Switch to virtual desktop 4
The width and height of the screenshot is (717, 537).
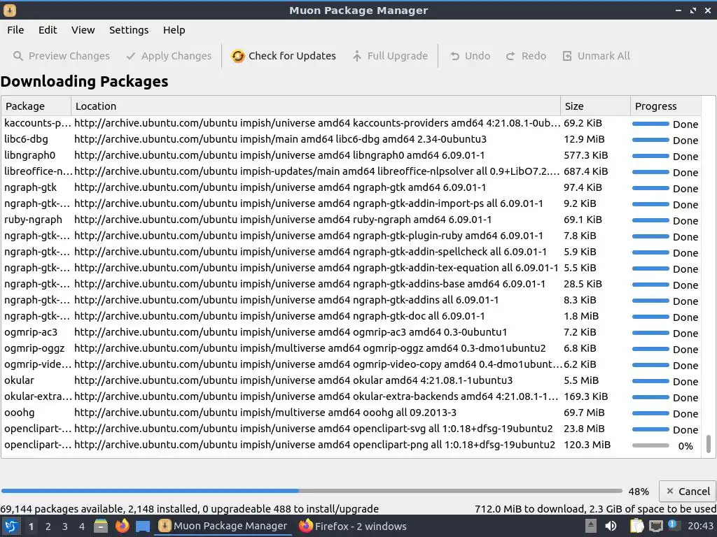(82, 527)
